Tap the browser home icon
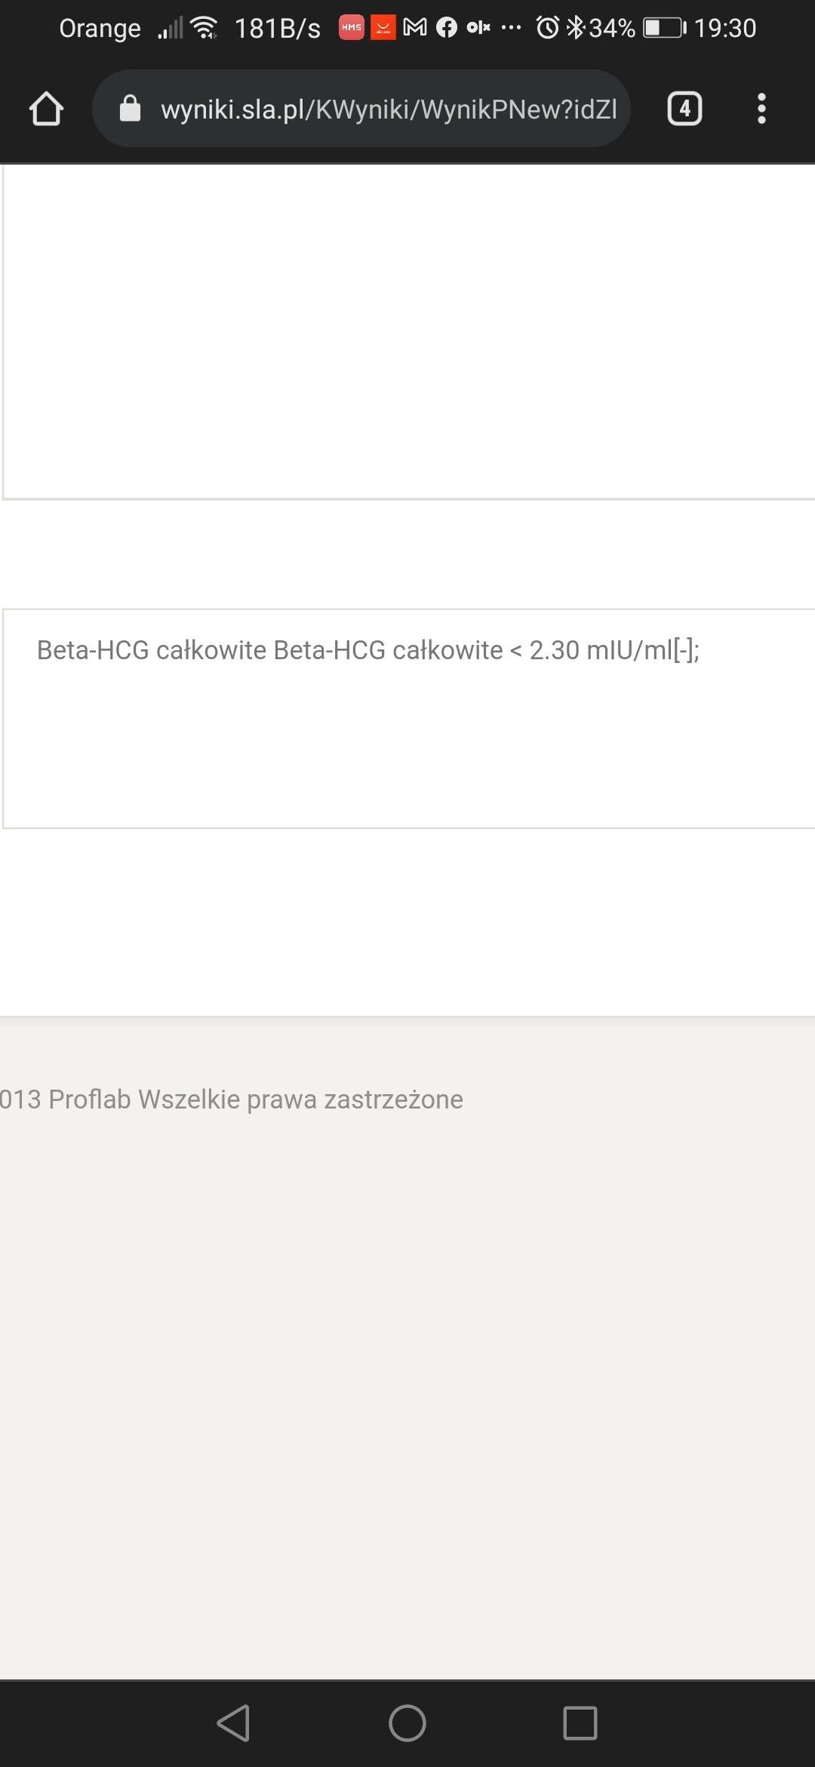 click(x=46, y=109)
